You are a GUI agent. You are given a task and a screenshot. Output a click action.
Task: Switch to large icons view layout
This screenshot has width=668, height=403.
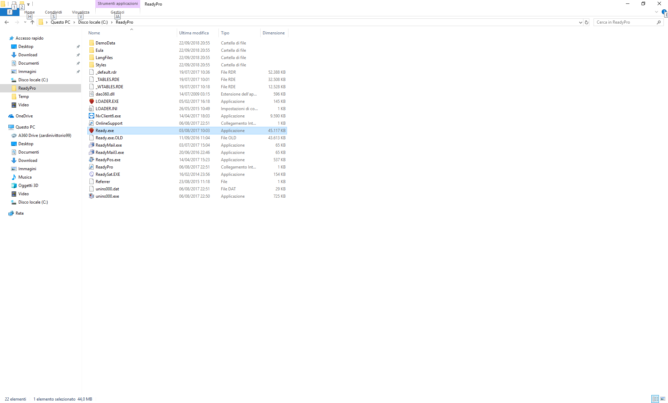click(x=663, y=399)
